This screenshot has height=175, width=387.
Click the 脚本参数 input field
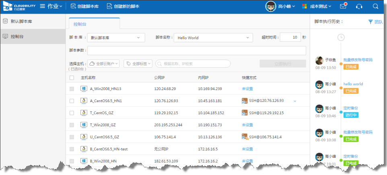196,51
